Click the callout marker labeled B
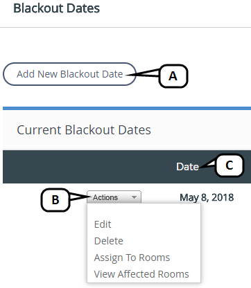The height and width of the screenshot is (288, 251). click(55, 200)
